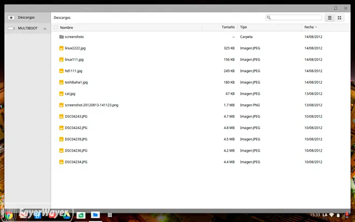This screenshot has height=222, width=355.
Task: Open the green app icon on the shelf
Action: (81, 215)
